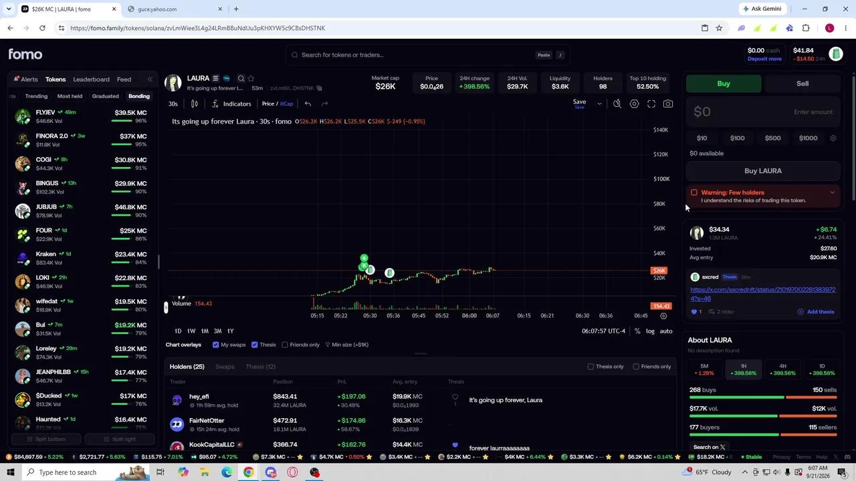The width and height of the screenshot is (856, 481).
Task: Acknowledge the Few holders warning checkbox
Action: 694,192
